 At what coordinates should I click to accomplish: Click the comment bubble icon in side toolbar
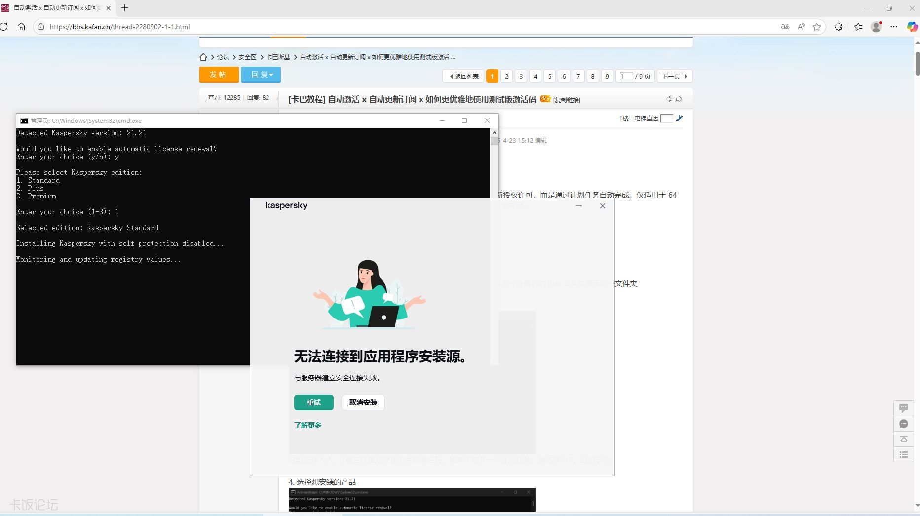(904, 424)
